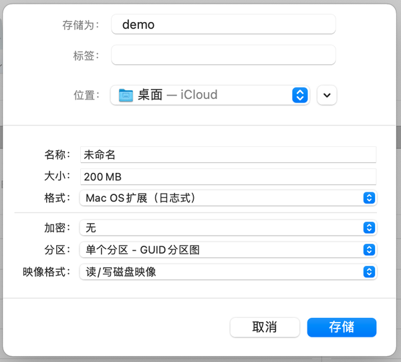Image resolution: width=401 pixels, height=362 pixels.
Task: Click the size field showing 200 MB
Action: pos(228,176)
